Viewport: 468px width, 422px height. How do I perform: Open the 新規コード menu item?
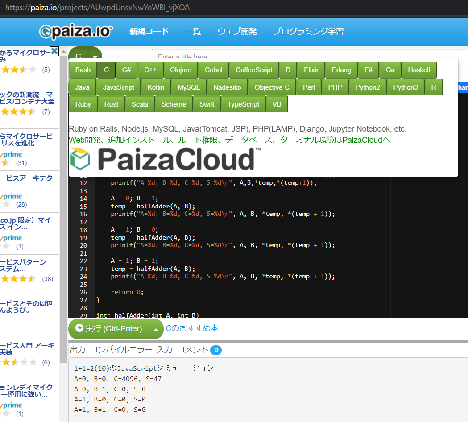(149, 32)
